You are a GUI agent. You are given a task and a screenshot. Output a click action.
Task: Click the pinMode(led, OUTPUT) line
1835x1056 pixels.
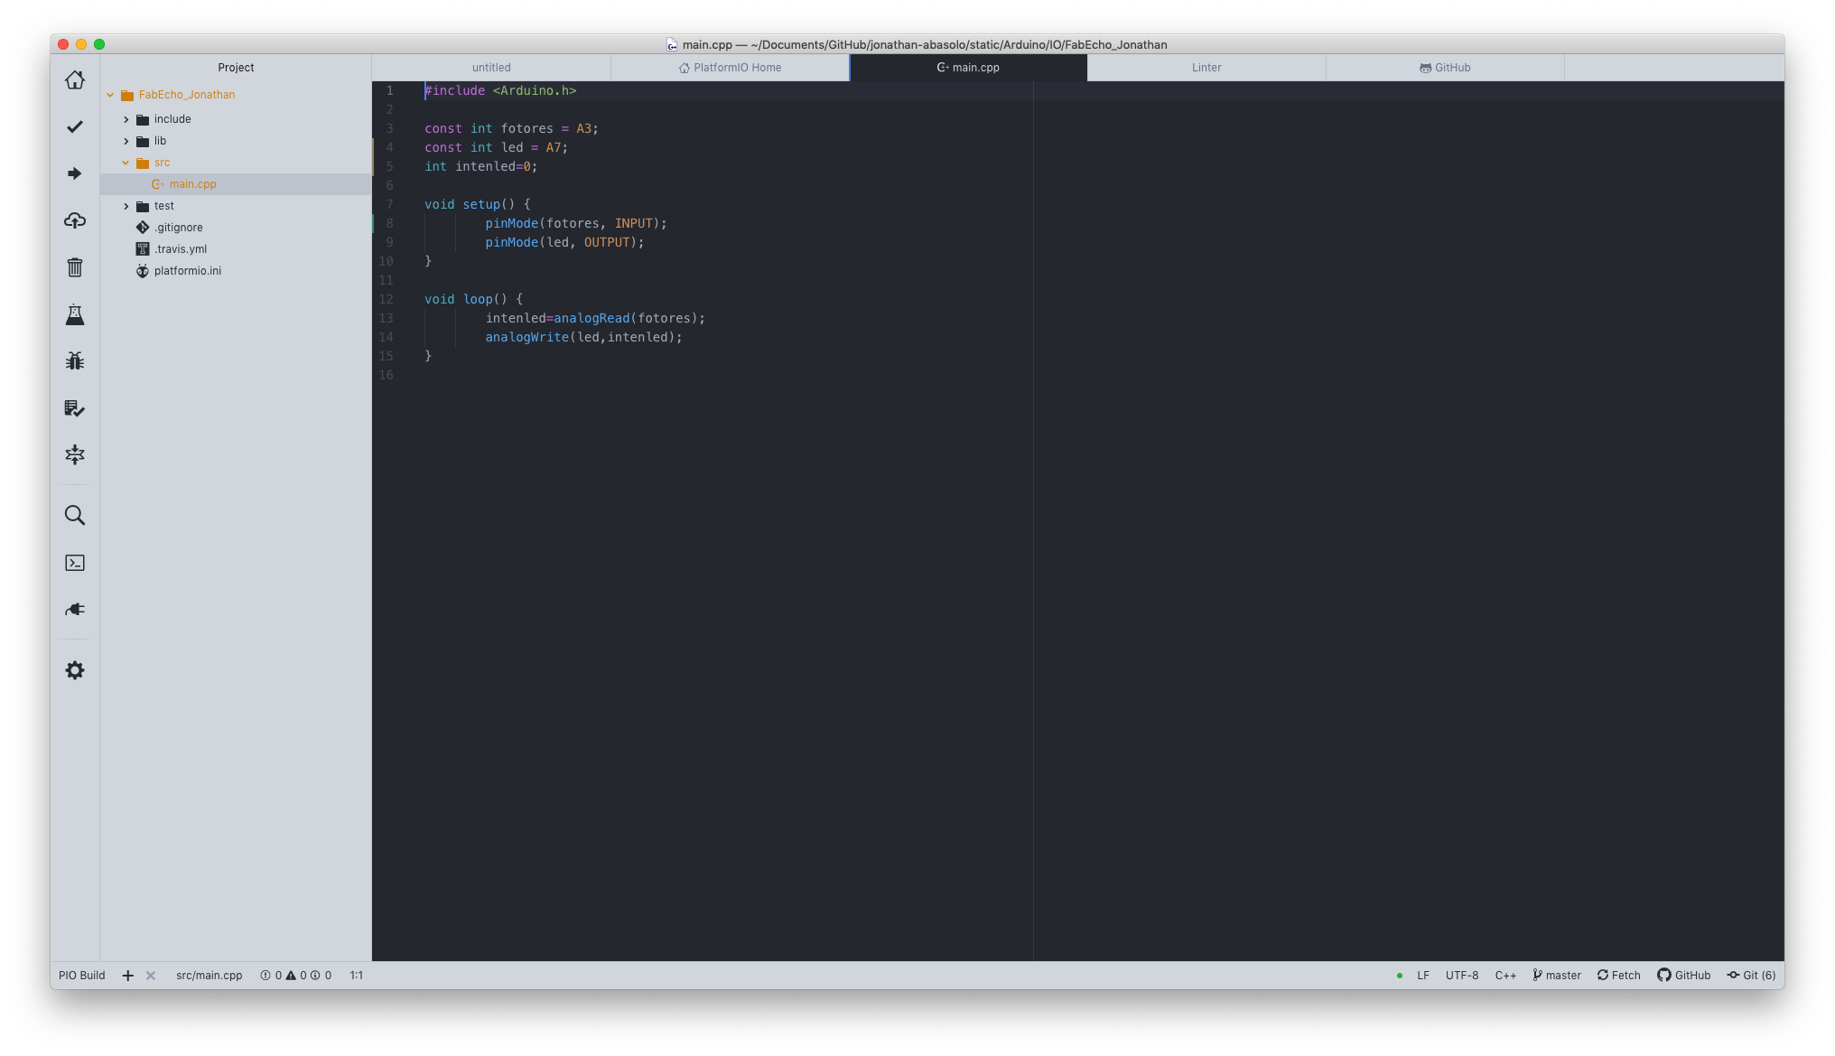click(564, 243)
